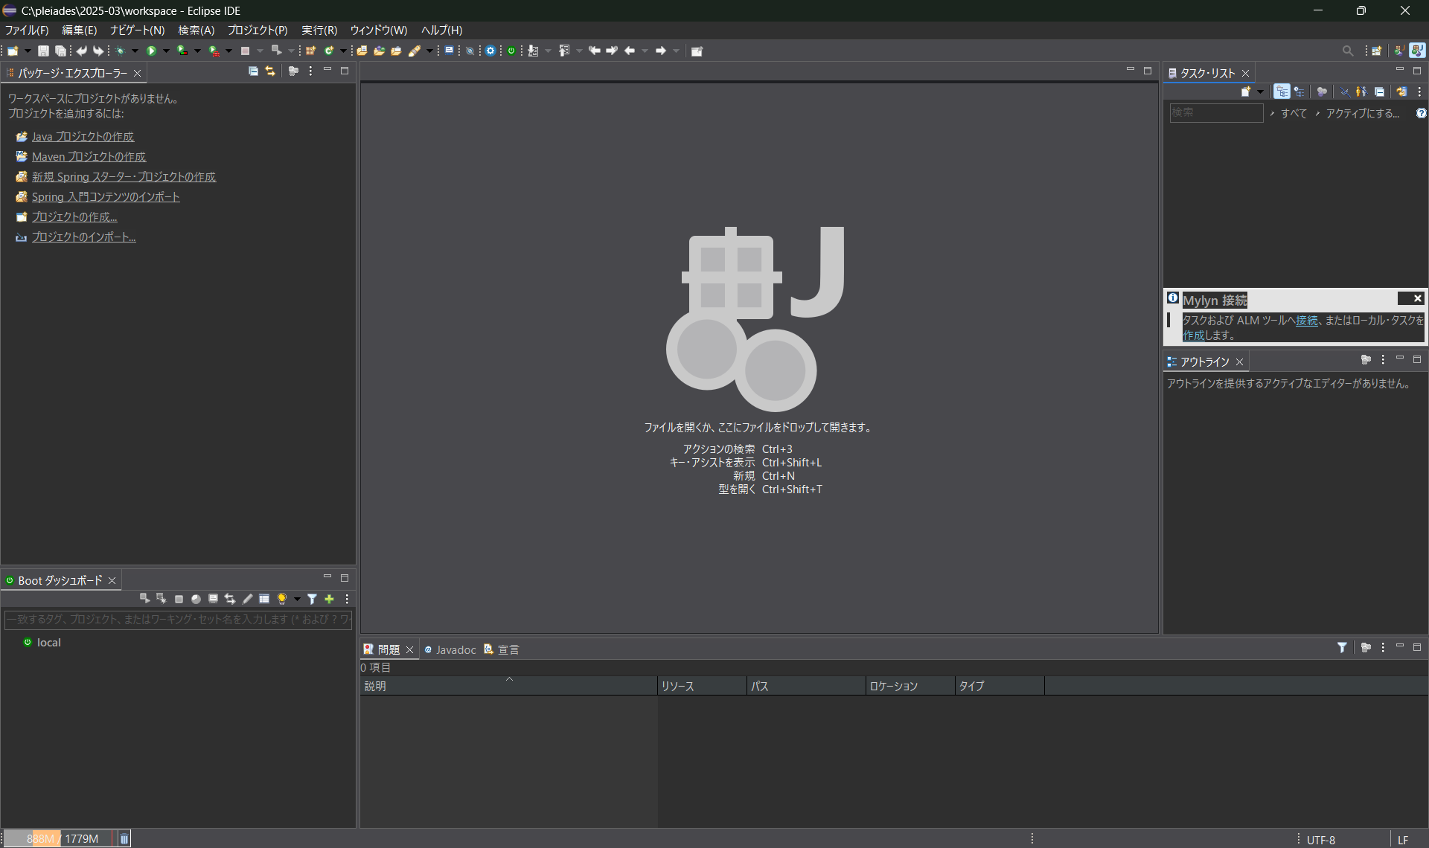This screenshot has width=1429, height=848.
Task: Open the プロジェクト(P) menu
Action: pyautogui.click(x=257, y=30)
